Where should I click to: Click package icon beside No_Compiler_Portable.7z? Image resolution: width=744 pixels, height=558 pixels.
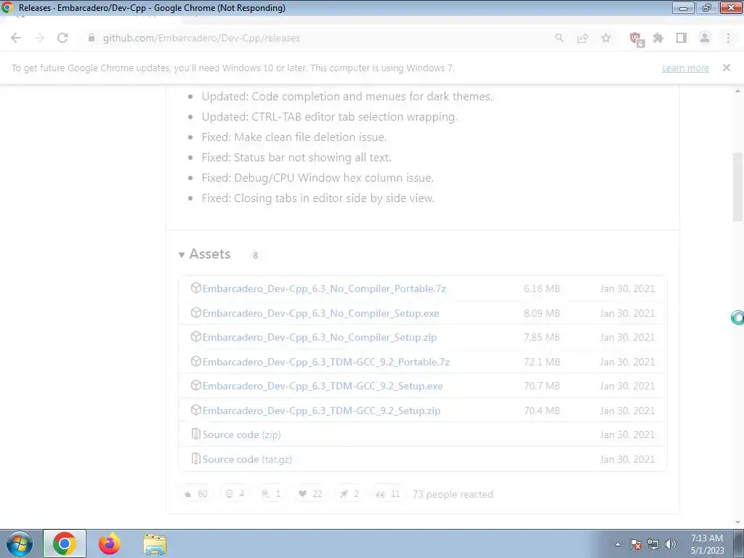[196, 288]
